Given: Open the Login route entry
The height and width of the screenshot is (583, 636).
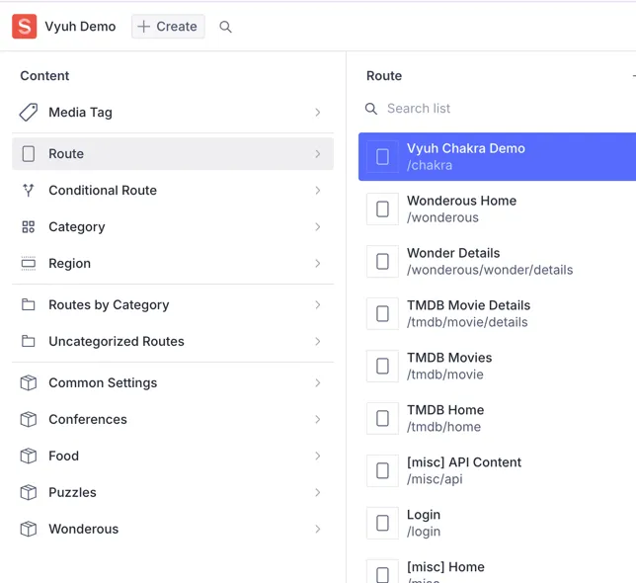Looking at the screenshot, I should pos(425,523).
